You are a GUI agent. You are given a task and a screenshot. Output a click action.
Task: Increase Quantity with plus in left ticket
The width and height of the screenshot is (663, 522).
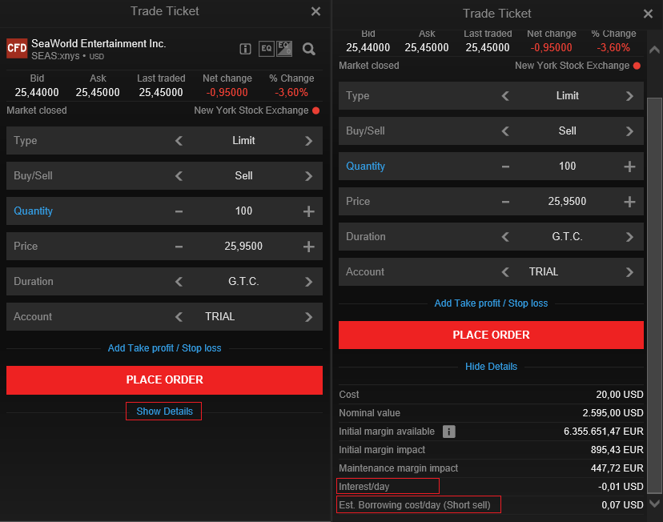click(x=308, y=211)
